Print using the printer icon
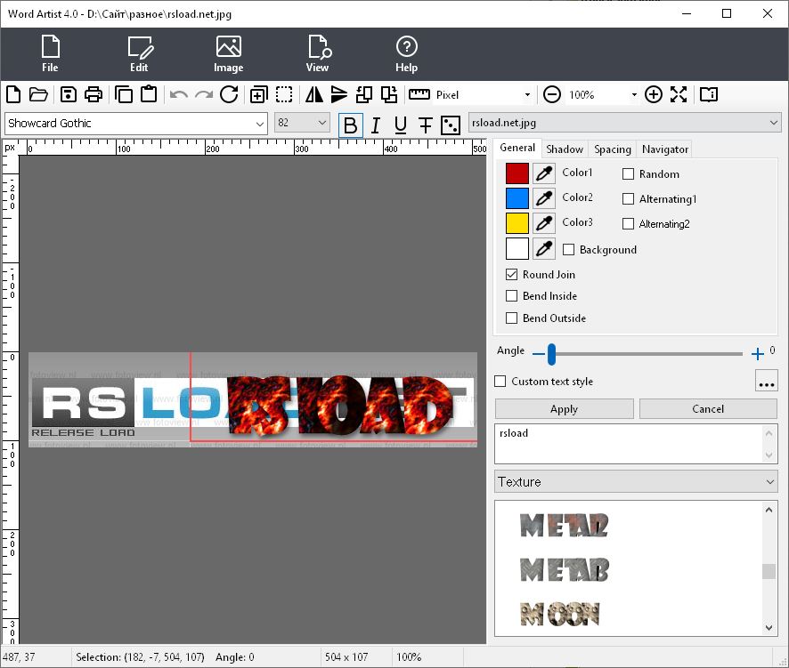This screenshot has width=789, height=668. (94, 94)
